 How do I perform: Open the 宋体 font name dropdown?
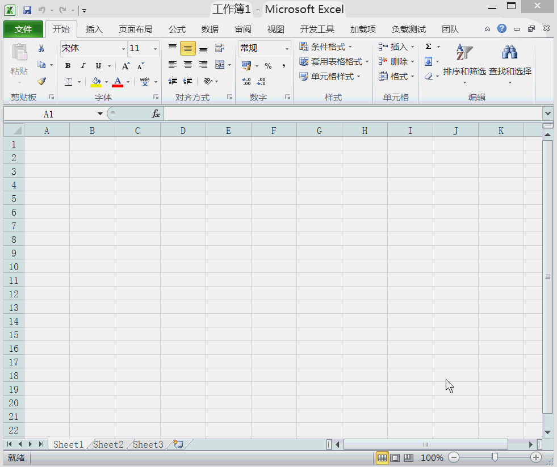pyautogui.click(x=123, y=49)
